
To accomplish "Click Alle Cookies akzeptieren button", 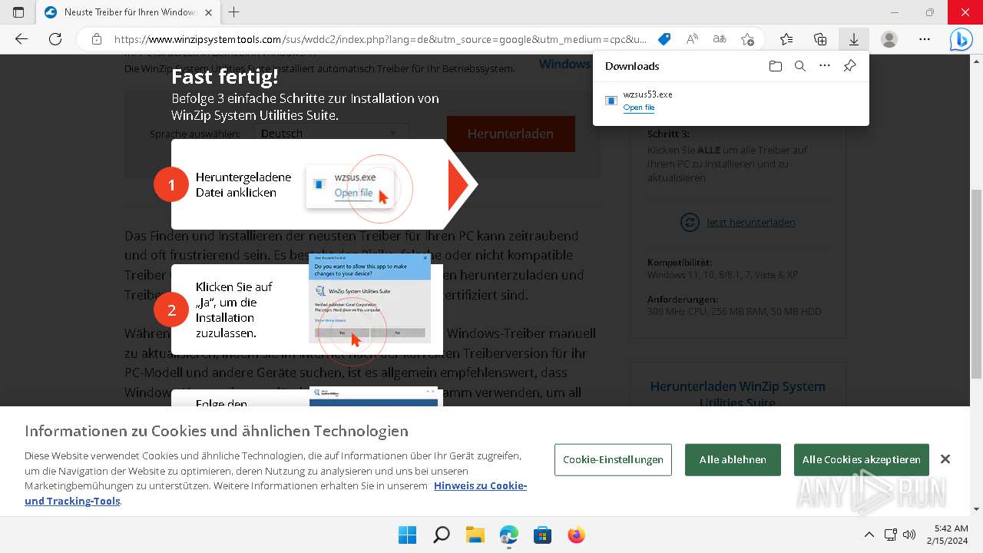I will (862, 459).
